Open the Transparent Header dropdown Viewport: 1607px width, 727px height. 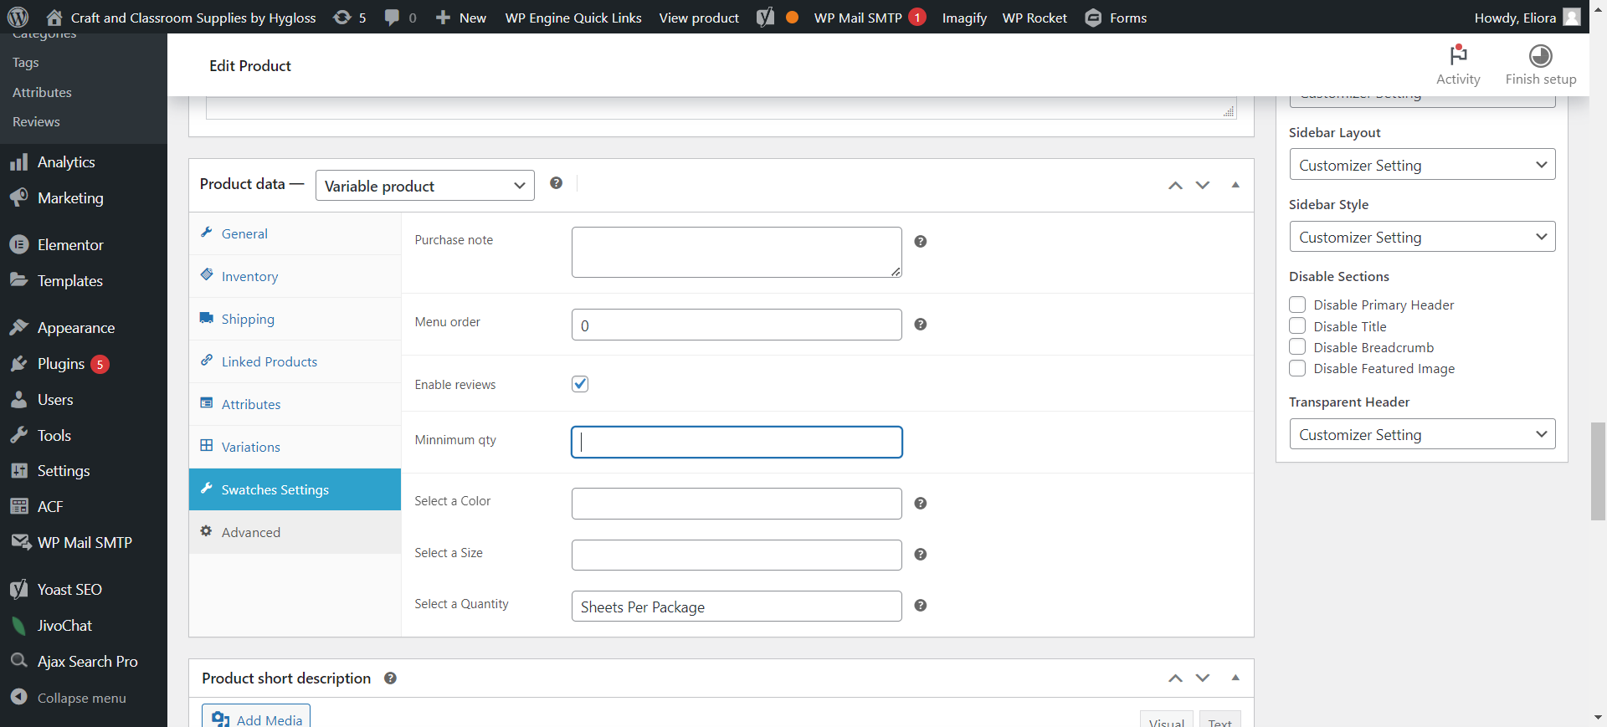(x=1422, y=434)
